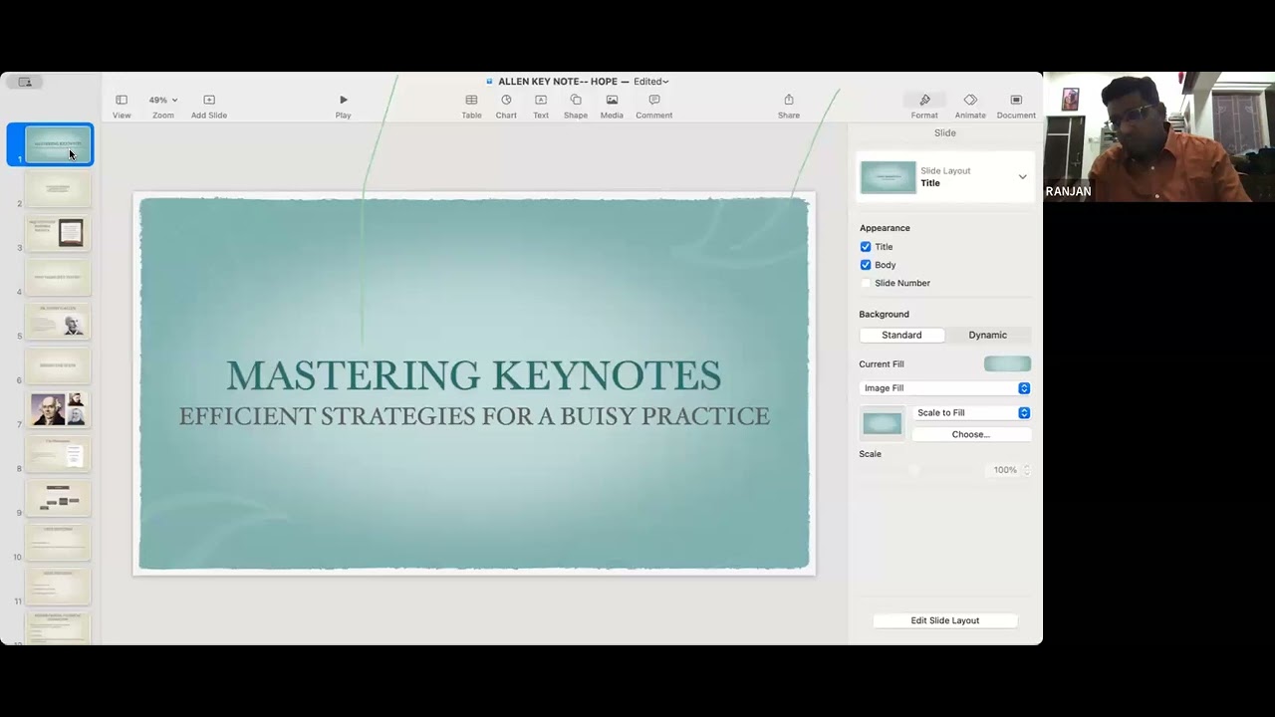The height and width of the screenshot is (717, 1275).
Task: Select slide 5 thumbnail in navigator
Action: (x=58, y=322)
